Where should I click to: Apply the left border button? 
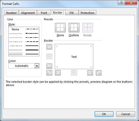tap(58, 73)
